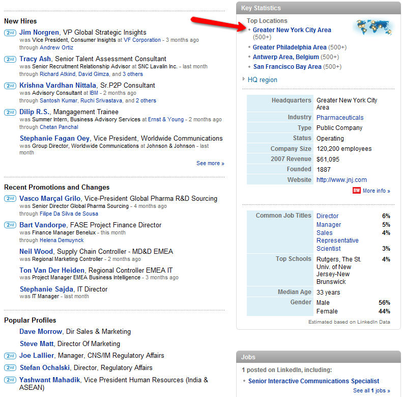
Task: Click the 2nd degree badge beside Tracy Ash
Action: pos(10,59)
